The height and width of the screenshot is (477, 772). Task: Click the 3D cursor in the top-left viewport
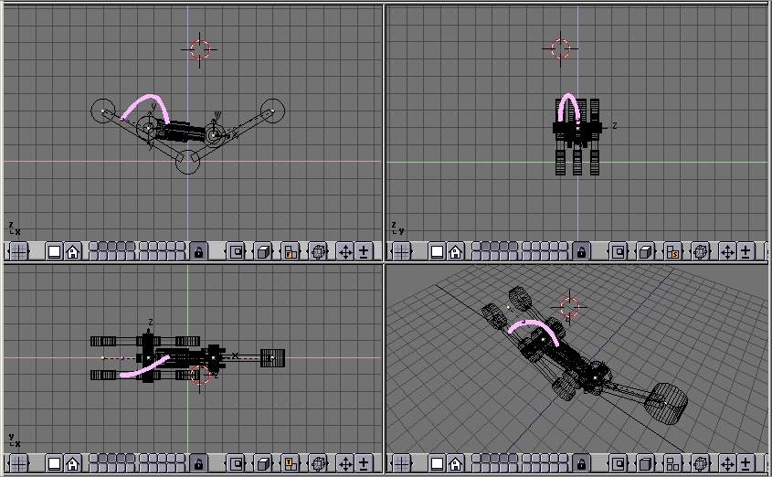(200, 48)
